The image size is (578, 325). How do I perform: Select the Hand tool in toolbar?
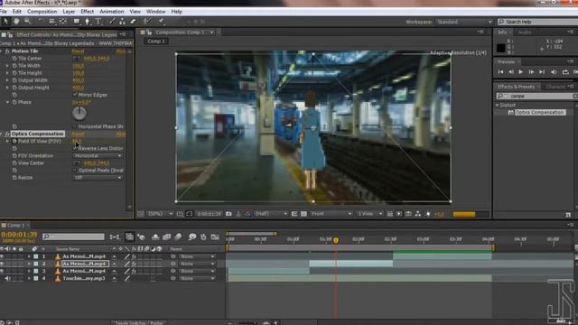tap(16, 22)
